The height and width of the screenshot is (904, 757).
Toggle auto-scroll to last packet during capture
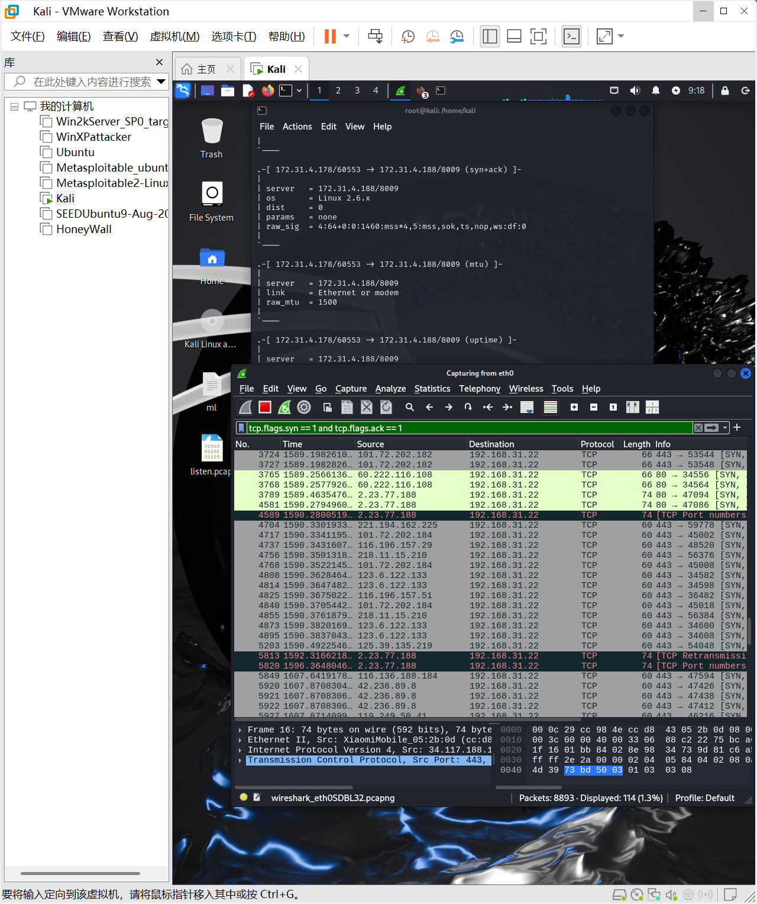tap(527, 407)
